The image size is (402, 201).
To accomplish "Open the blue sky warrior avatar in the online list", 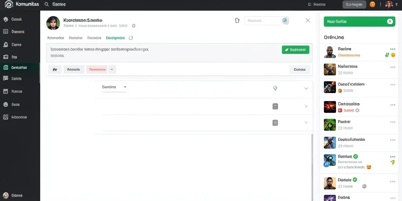I will click(x=330, y=143).
